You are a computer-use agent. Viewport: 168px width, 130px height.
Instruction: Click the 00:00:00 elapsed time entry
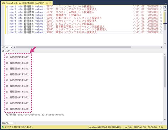pos(152,127)
